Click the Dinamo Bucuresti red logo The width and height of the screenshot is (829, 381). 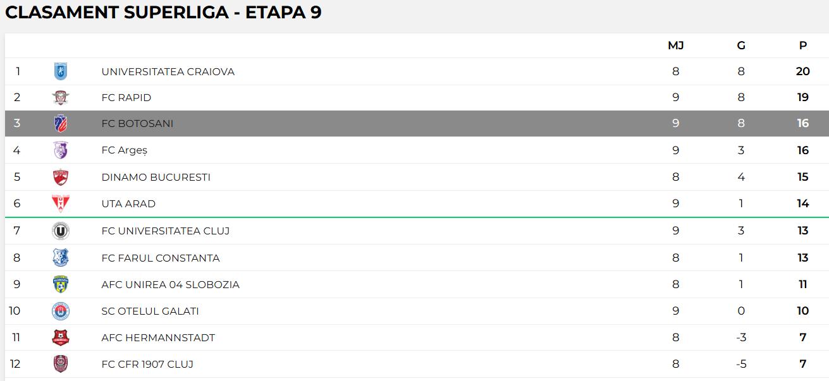coord(61,177)
